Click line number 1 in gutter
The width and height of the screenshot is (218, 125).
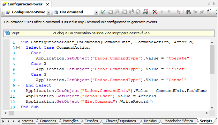point(13,42)
